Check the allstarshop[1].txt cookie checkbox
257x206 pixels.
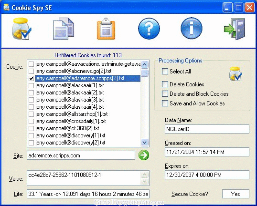tap(31, 114)
